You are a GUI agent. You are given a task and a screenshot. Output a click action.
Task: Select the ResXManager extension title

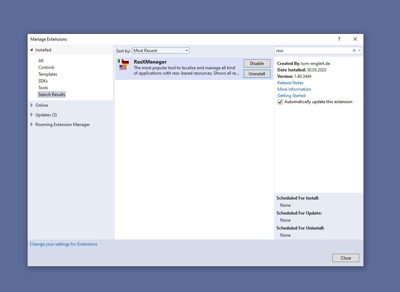coord(150,62)
